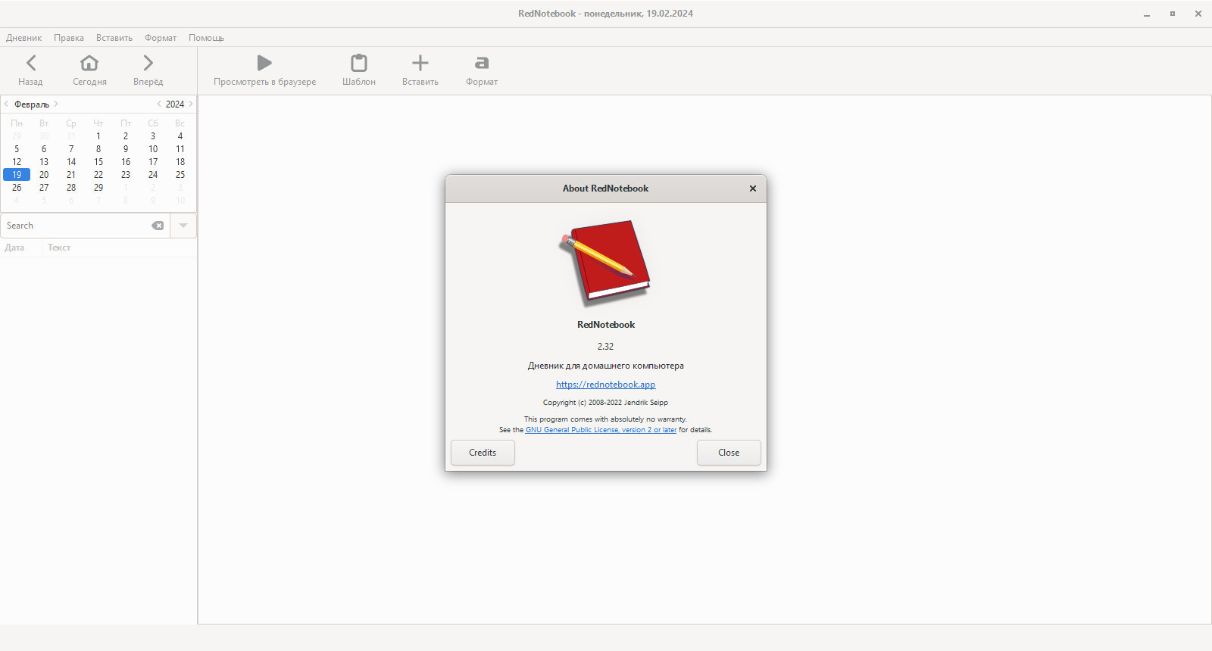Open the Формат text formatting icon
The image size is (1212, 651).
click(x=482, y=63)
